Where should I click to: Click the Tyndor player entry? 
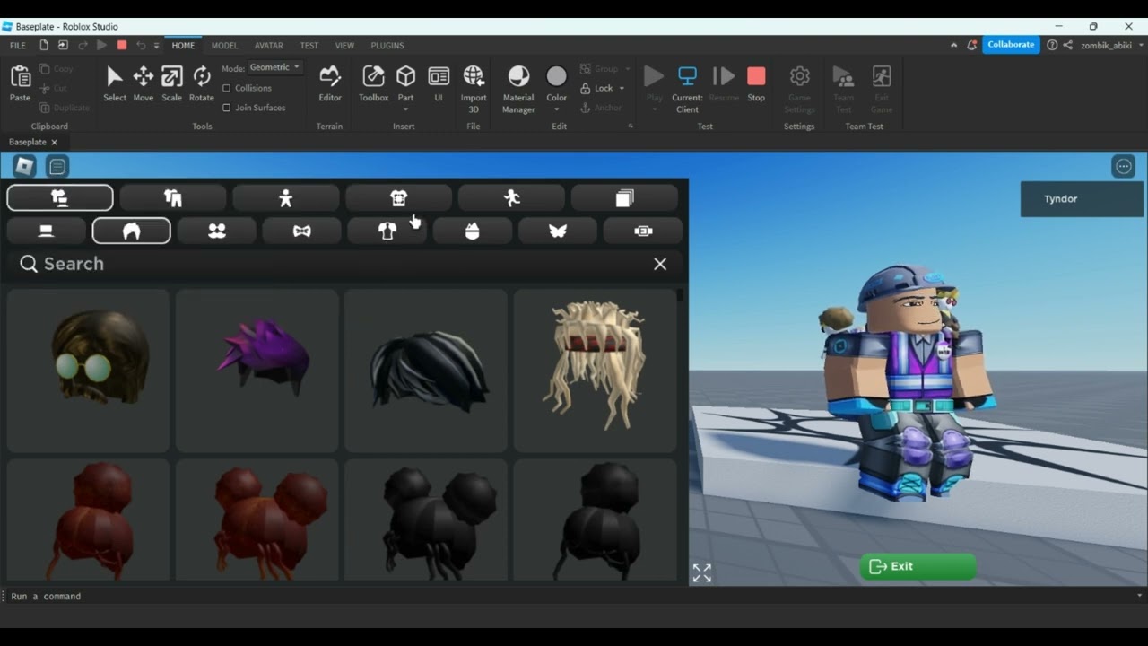pyautogui.click(x=1082, y=199)
